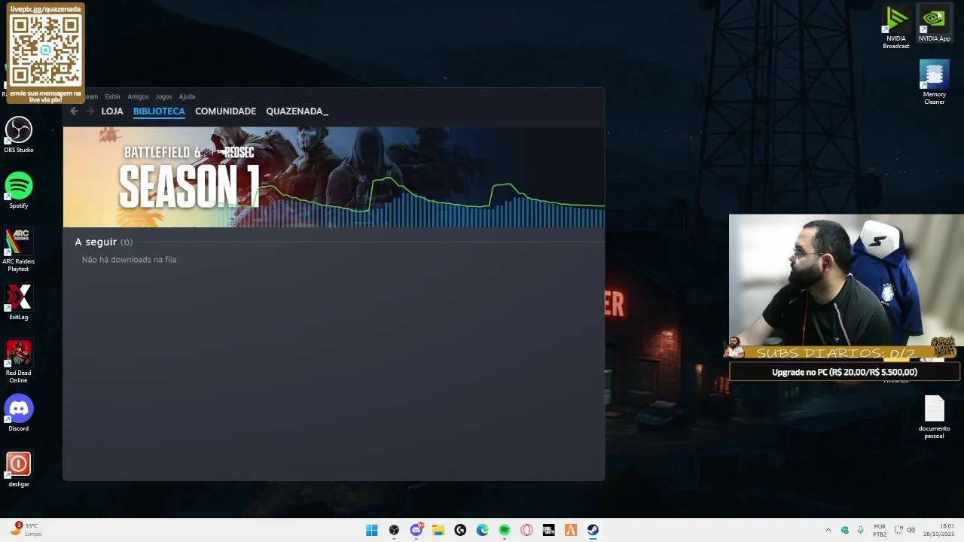The height and width of the screenshot is (542, 964).
Task: Click the "A seguir" queue heading
Action: tap(103, 242)
